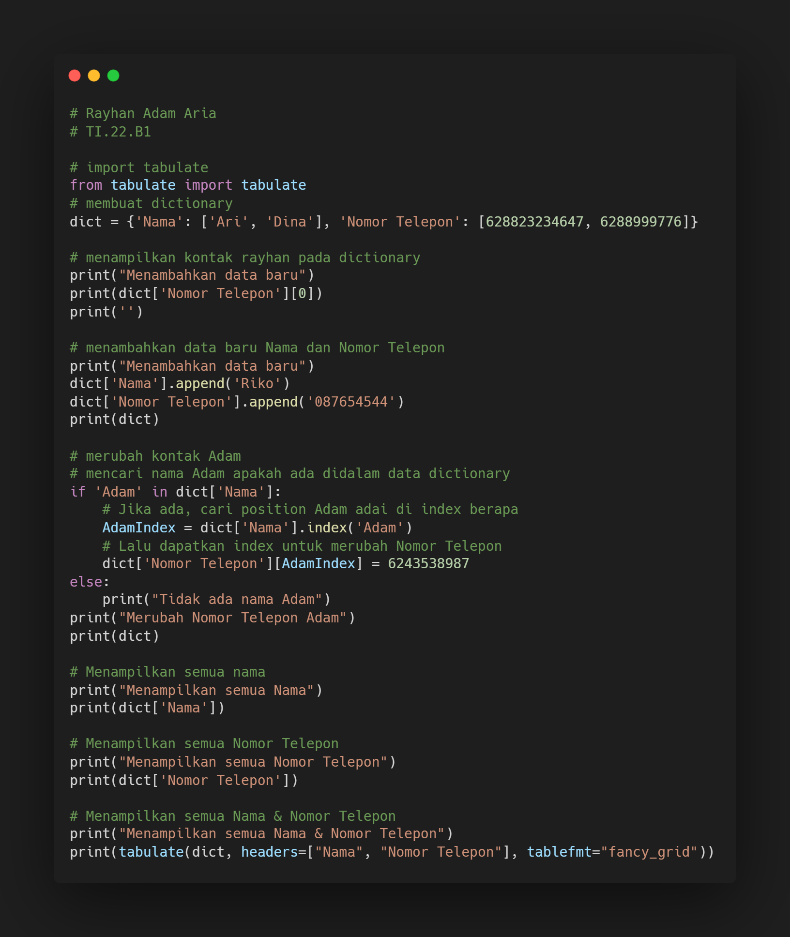The image size is (790, 937).
Task: Click the 'fancy_grid' format string
Action: coord(646,852)
